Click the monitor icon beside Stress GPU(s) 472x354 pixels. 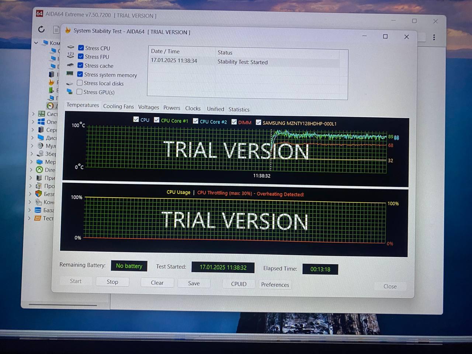click(69, 91)
